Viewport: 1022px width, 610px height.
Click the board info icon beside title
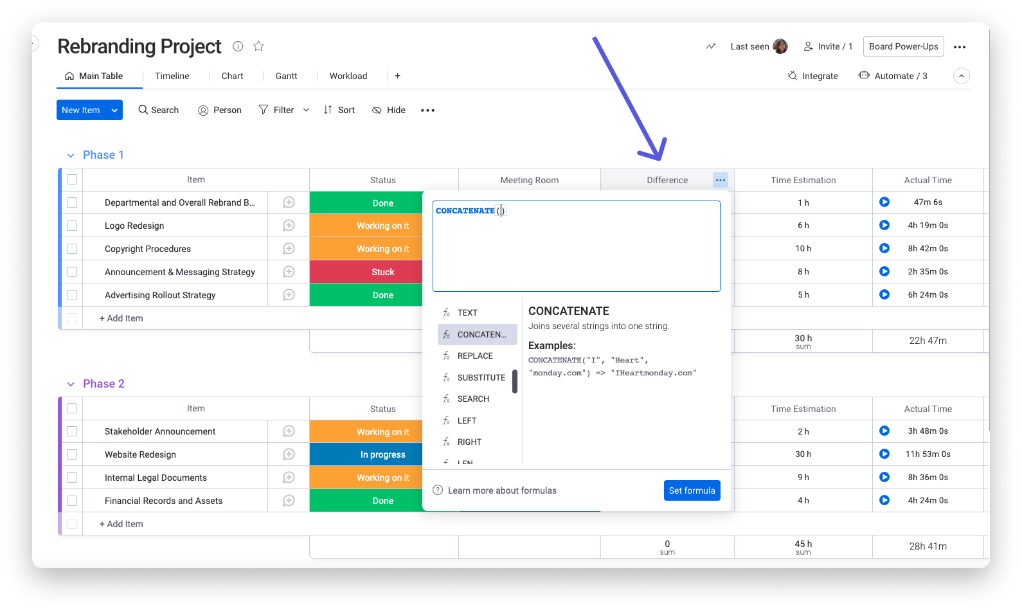[238, 46]
